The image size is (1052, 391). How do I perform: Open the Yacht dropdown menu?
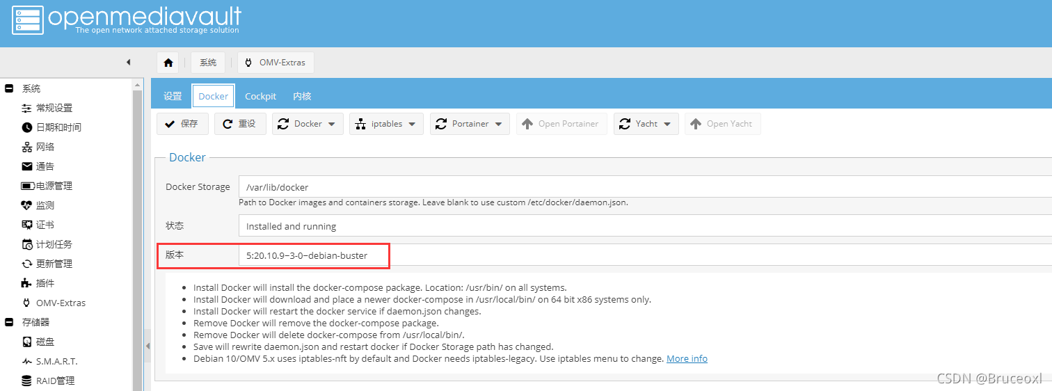[x=646, y=124]
